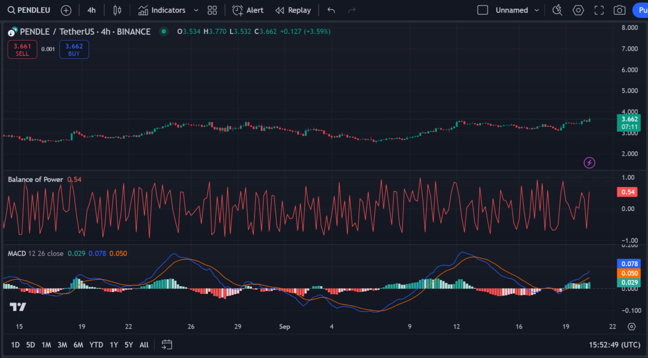Viewport: 648px width, 358px height.
Task: Select the MACD 12 26 close legend
Action: (36, 253)
